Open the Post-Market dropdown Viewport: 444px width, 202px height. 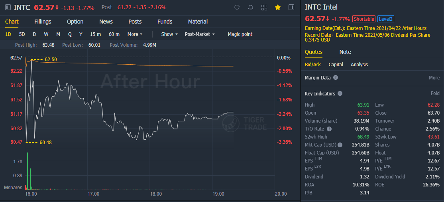click(x=200, y=34)
